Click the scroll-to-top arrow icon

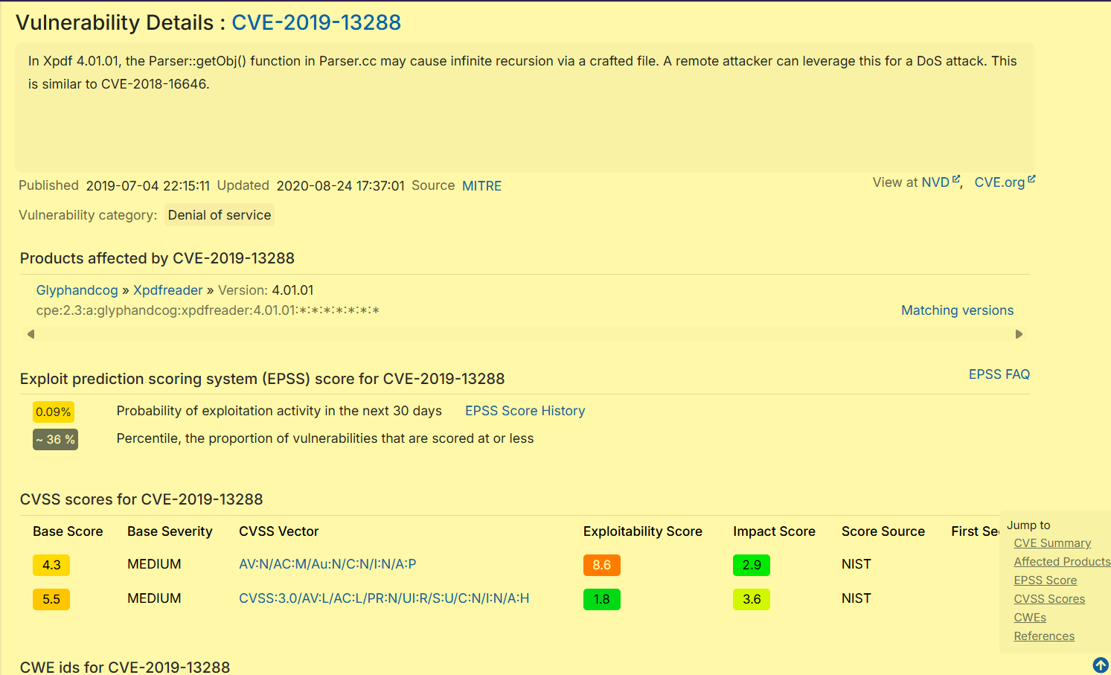[x=1100, y=665]
